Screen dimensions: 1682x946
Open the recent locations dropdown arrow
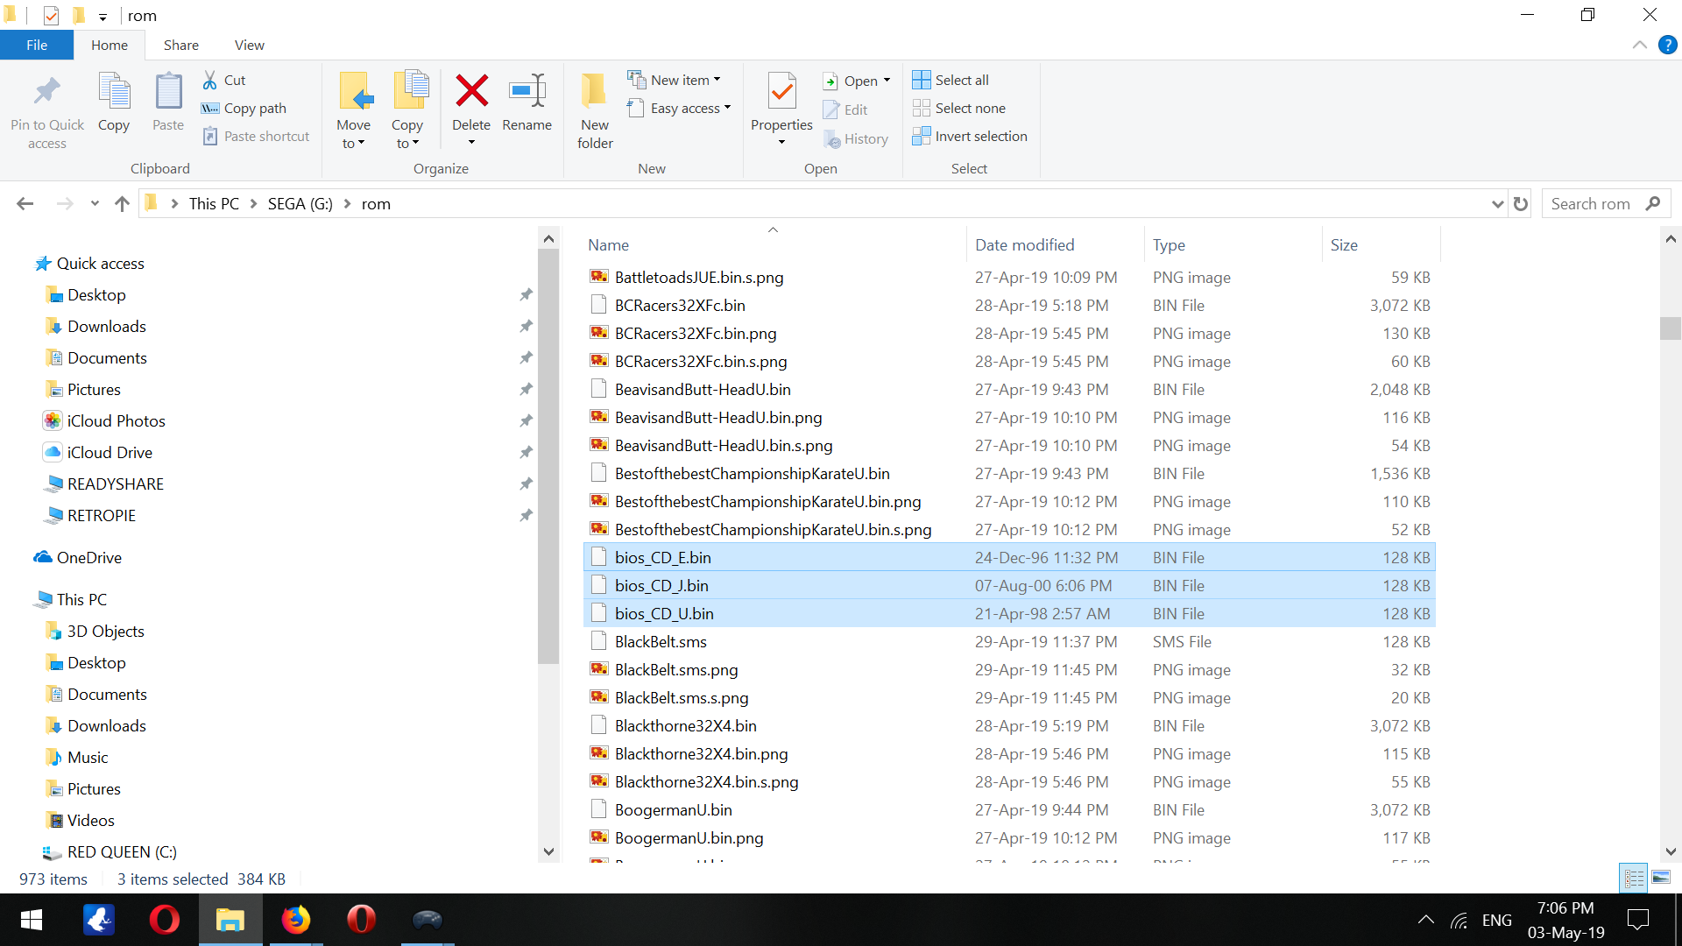click(95, 204)
